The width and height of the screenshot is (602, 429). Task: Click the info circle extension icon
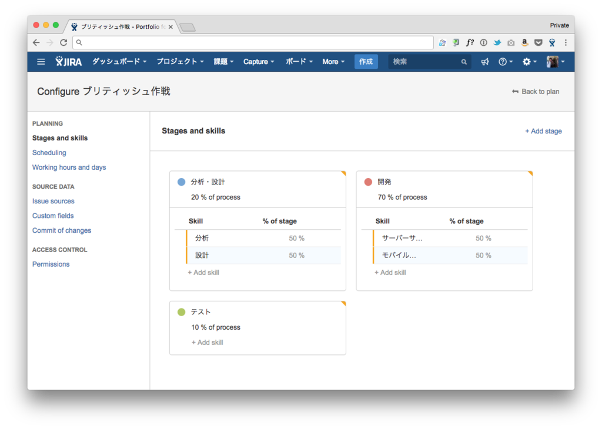coord(484,42)
